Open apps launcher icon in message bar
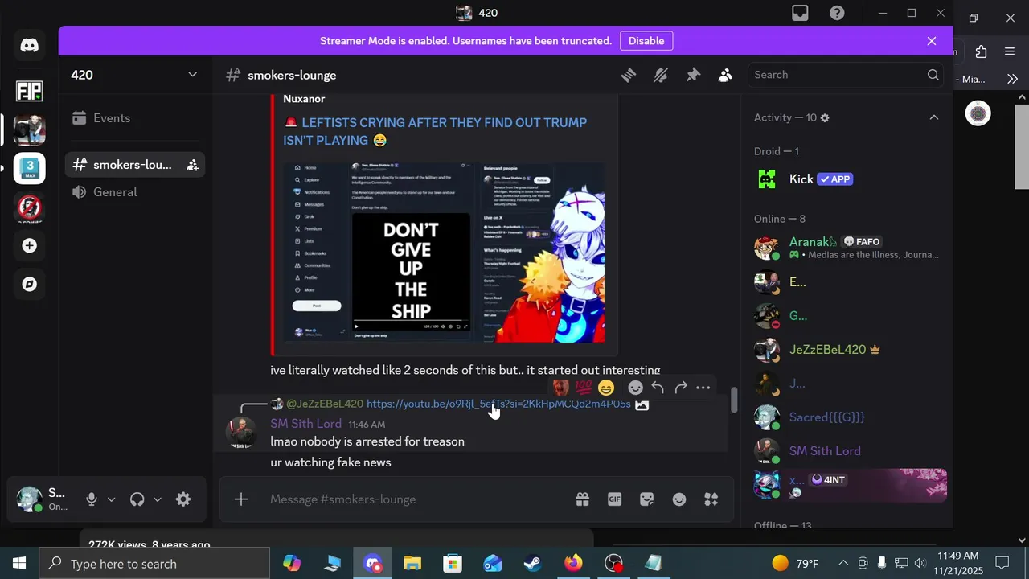The width and height of the screenshot is (1029, 579). 711,499
